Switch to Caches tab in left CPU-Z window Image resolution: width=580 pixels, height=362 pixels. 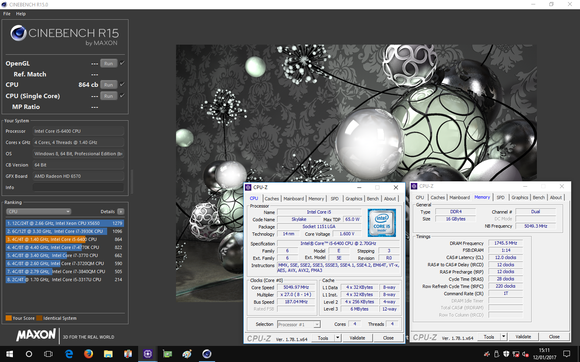pyautogui.click(x=272, y=199)
